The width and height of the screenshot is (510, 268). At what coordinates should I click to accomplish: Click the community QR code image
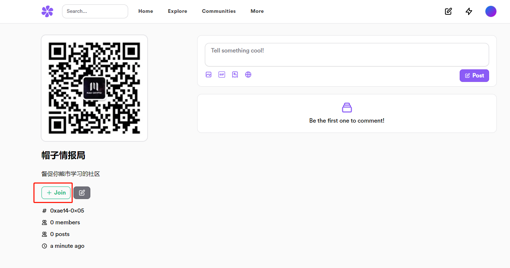(x=94, y=88)
